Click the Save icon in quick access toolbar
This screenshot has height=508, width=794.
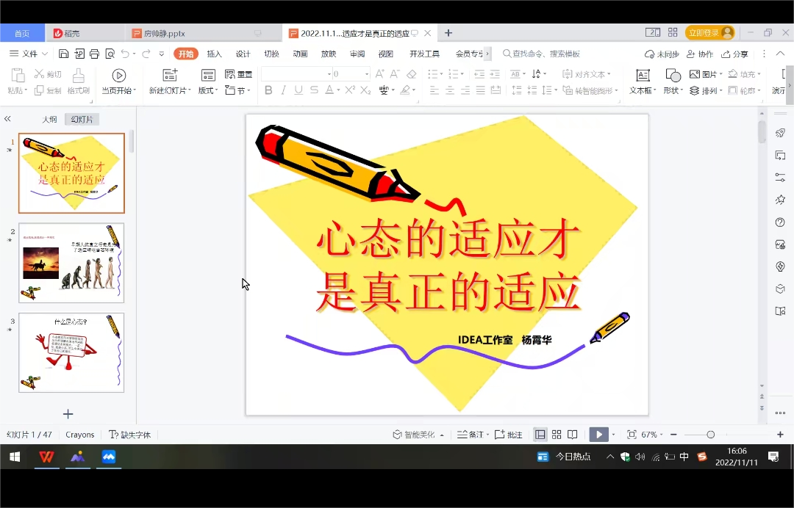(x=64, y=54)
